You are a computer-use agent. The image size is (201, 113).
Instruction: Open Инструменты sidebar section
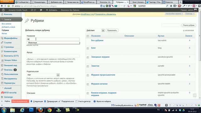(10, 79)
